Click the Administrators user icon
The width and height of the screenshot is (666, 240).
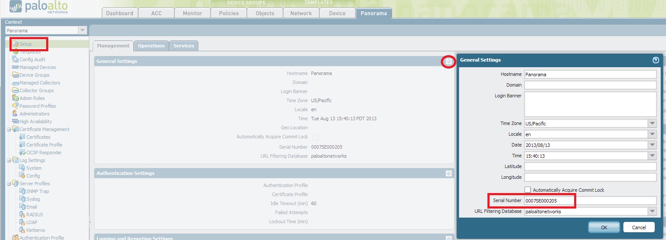(x=16, y=114)
